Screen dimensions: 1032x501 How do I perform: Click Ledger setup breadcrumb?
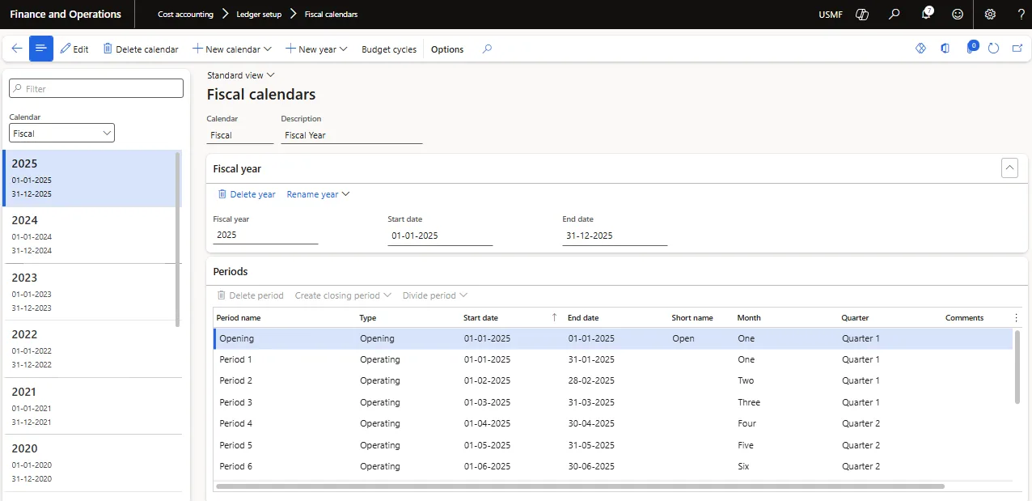[259, 15]
